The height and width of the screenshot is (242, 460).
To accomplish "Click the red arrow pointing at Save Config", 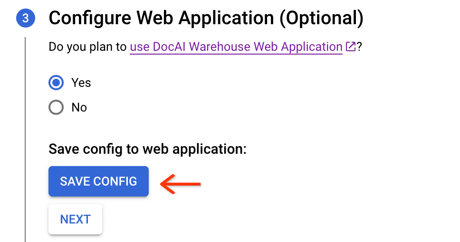I will click(181, 184).
